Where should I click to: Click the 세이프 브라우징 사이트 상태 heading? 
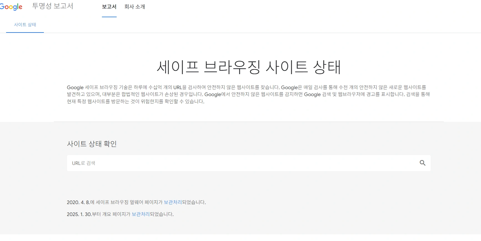pyautogui.click(x=249, y=67)
